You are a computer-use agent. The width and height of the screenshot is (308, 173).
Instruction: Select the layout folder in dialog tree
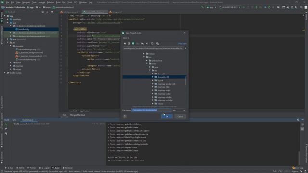coord(160,80)
